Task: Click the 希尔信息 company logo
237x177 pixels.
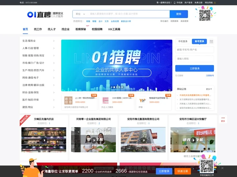Action: pyautogui.click(x=68, y=100)
